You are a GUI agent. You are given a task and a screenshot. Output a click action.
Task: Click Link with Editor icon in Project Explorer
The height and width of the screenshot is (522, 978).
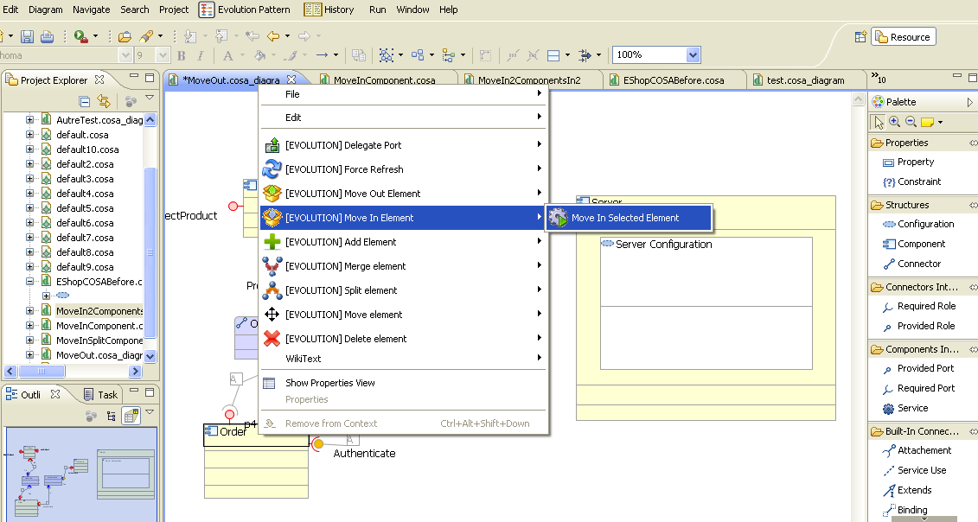tap(104, 101)
